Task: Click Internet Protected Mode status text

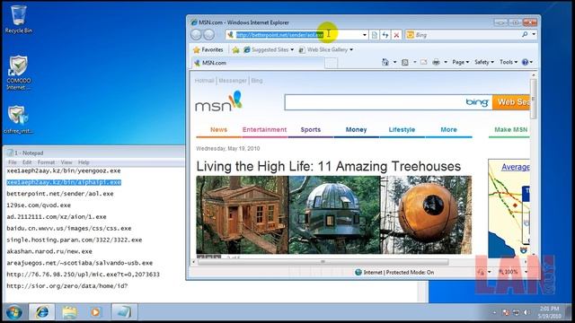Action: pyautogui.click(x=398, y=272)
